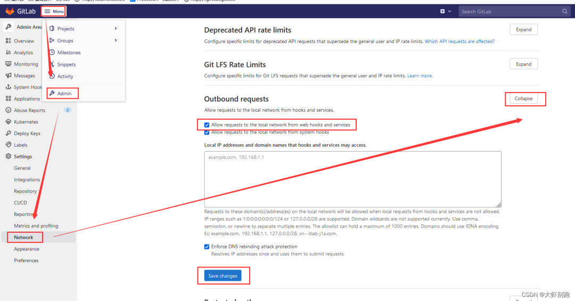Click the search magnifier icon

point(565,11)
